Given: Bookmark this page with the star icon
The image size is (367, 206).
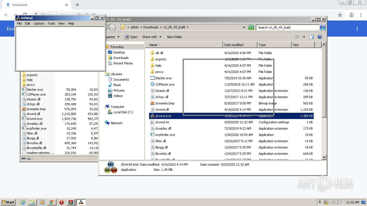Looking at the screenshot, I should point(340,15).
